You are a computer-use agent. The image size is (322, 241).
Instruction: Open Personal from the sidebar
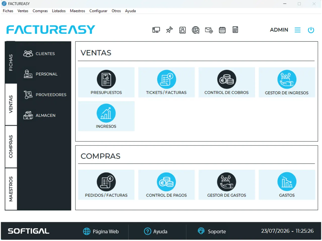tap(41, 74)
